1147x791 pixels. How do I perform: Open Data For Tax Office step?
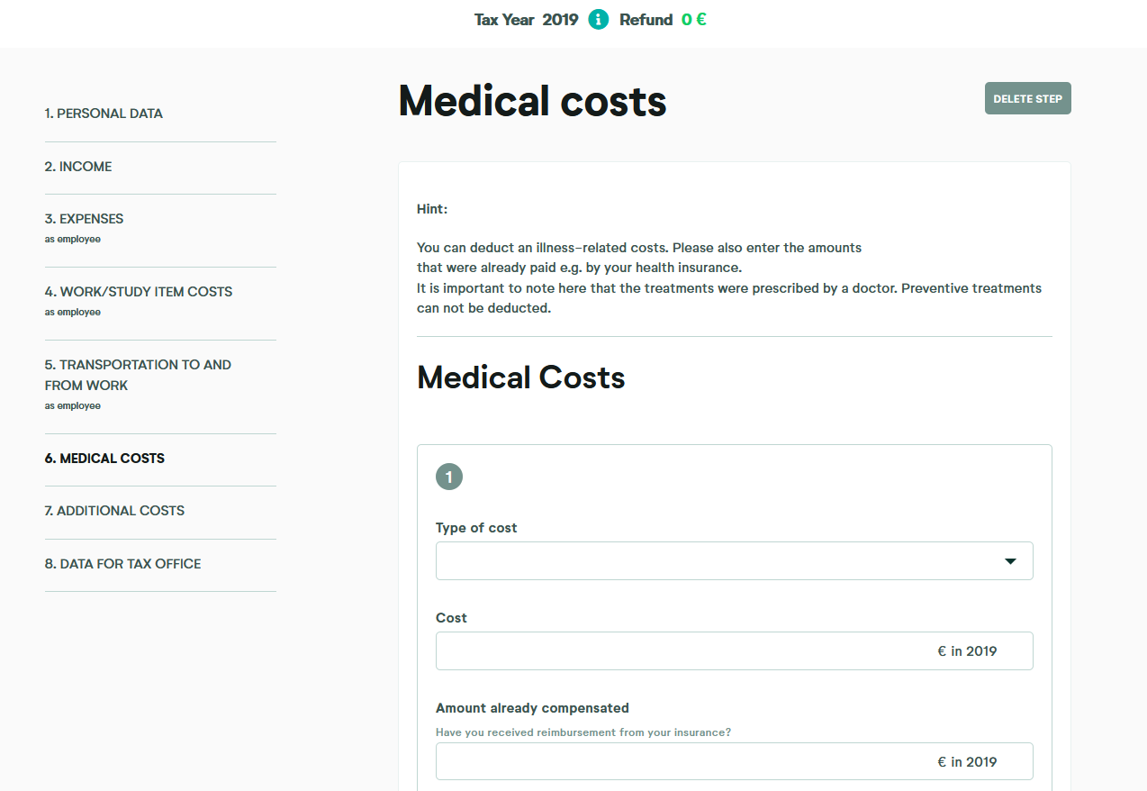(122, 564)
